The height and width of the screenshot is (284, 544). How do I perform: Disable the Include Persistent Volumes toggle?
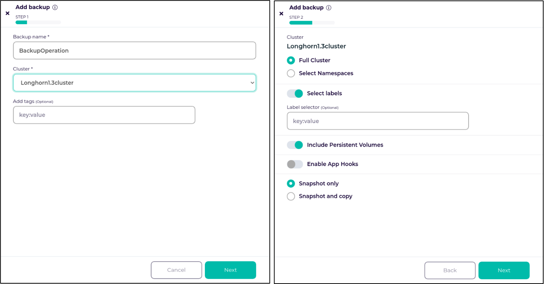tap(295, 145)
